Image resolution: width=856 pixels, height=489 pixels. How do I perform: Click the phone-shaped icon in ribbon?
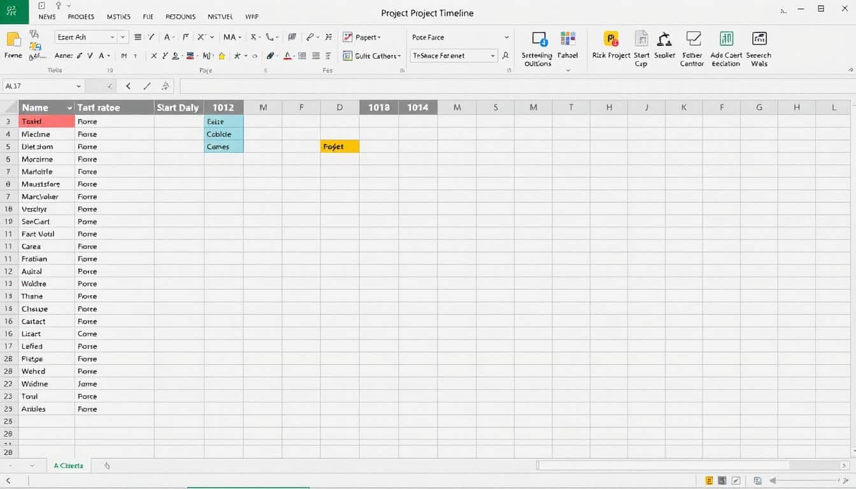(x=270, y=37)
